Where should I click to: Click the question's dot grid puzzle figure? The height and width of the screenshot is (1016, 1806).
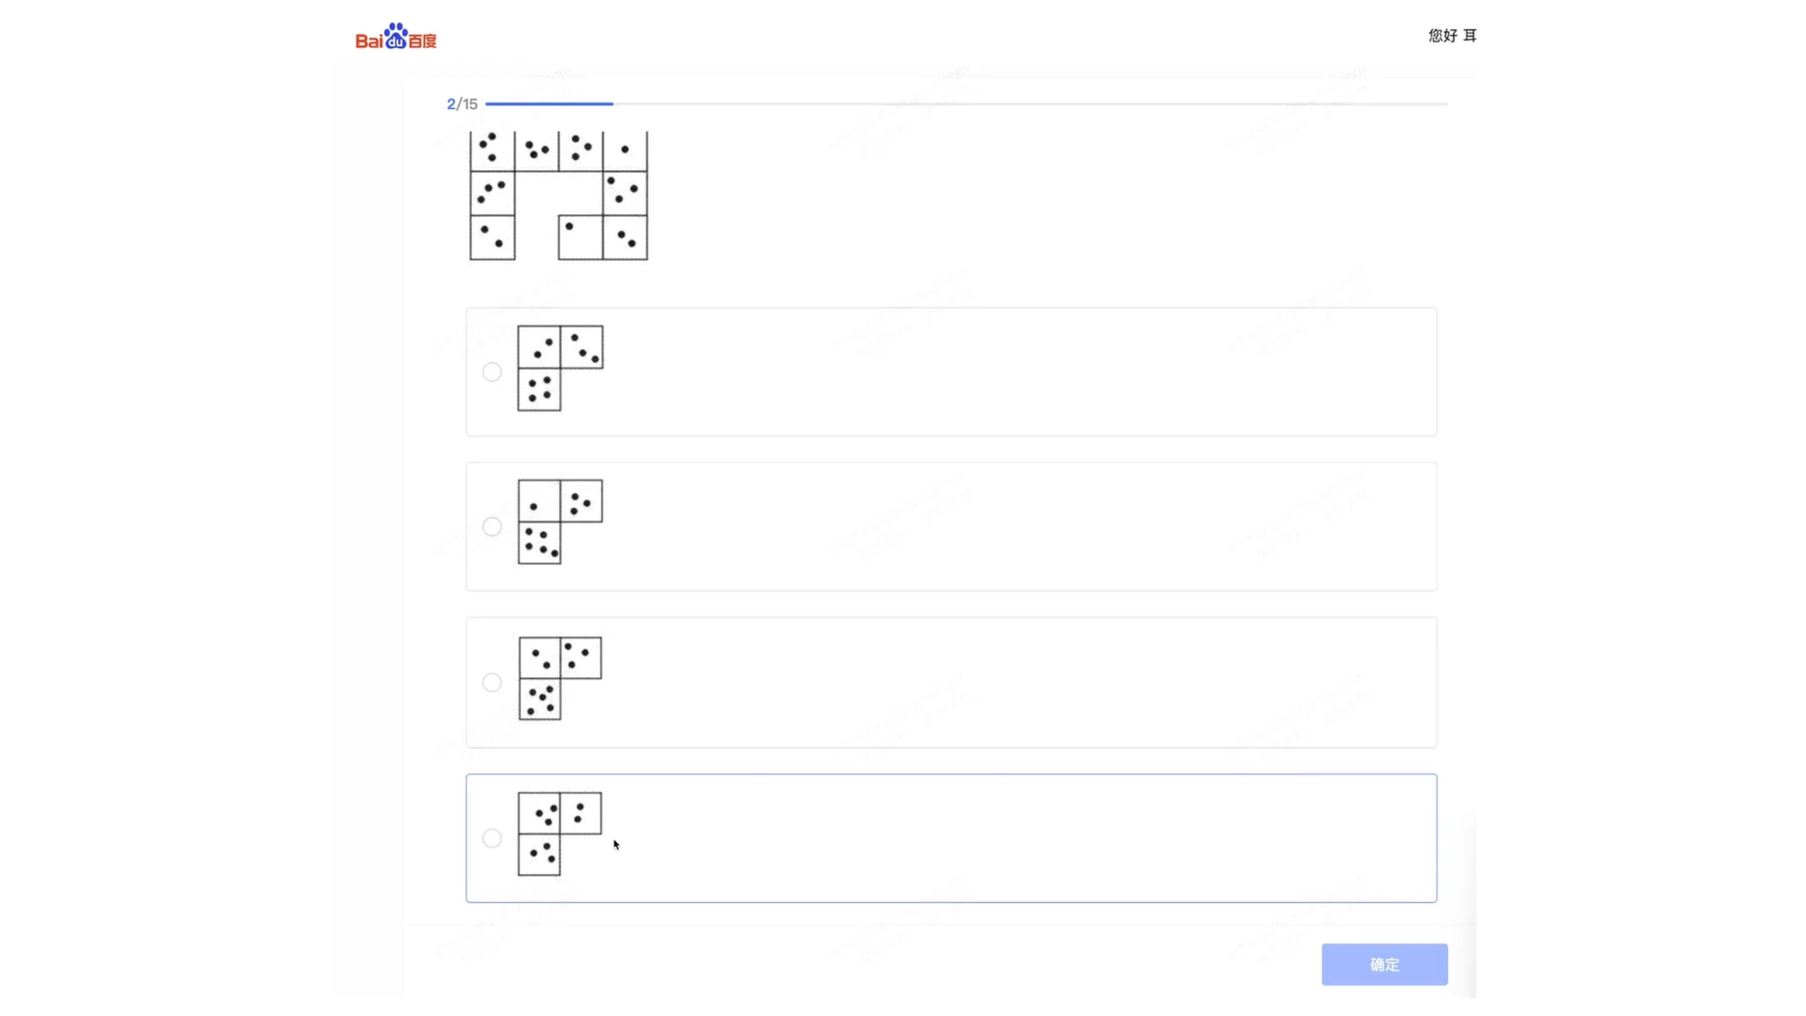tap(559, 196)
